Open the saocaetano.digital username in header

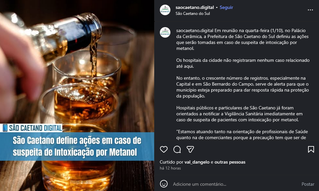(195, 7)
